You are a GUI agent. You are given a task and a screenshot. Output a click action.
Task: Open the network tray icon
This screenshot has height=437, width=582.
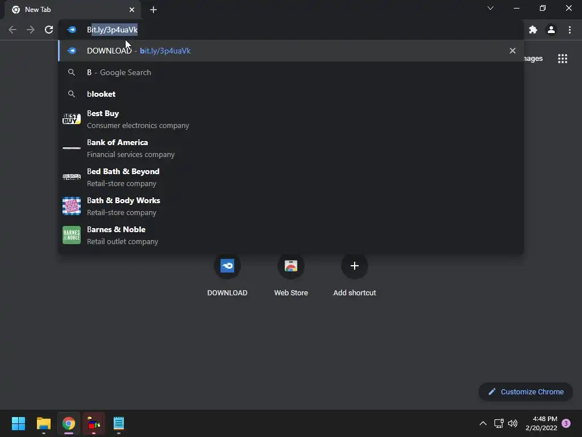(x=499, y=423)
